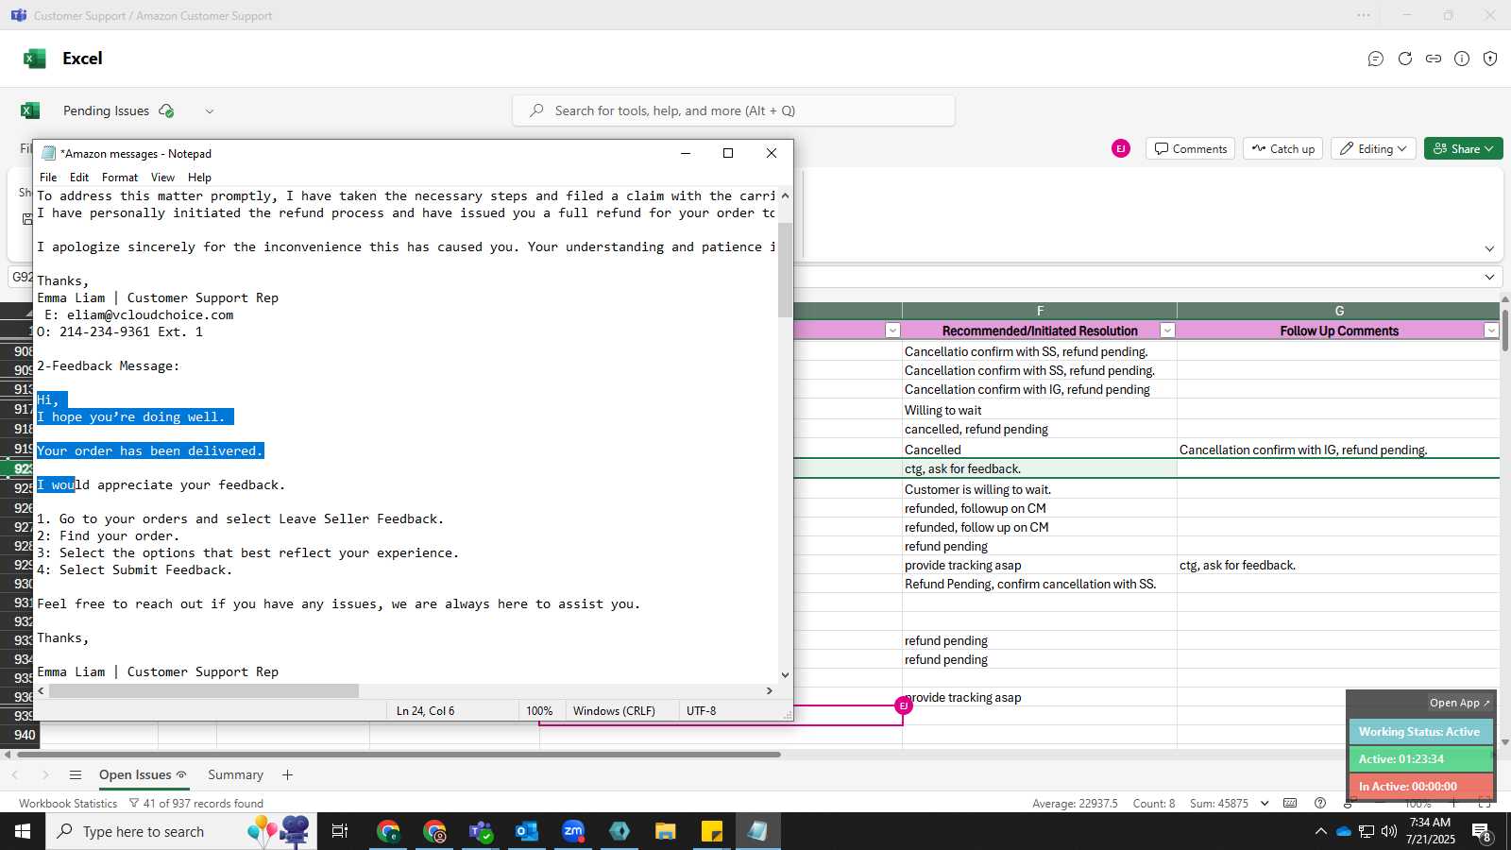Click Open App in the tracker widget
Screen dimensions: 1511x850
(x=1459, y=703)
